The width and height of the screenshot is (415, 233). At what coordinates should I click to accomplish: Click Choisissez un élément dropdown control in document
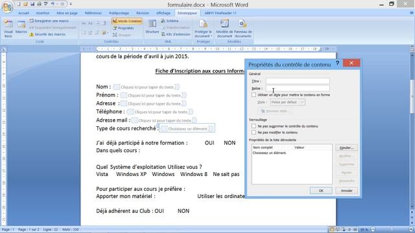click(187, 129)
